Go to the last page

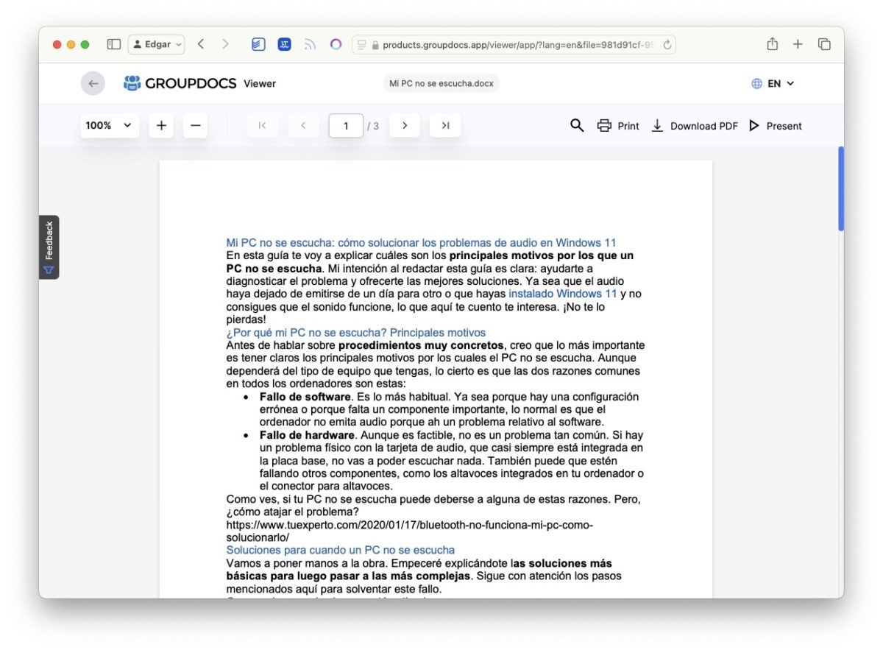coord(445,126)
